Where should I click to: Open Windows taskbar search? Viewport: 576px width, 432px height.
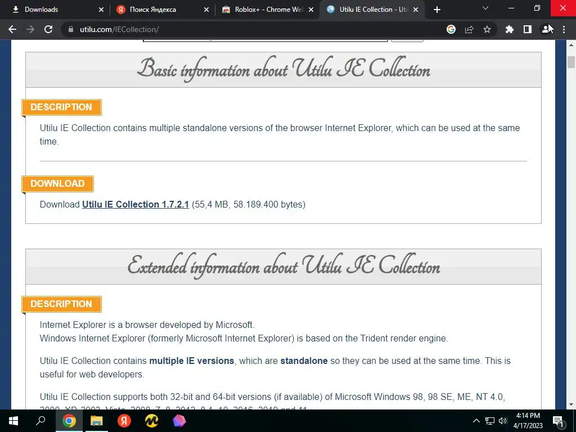click(40, 421)
